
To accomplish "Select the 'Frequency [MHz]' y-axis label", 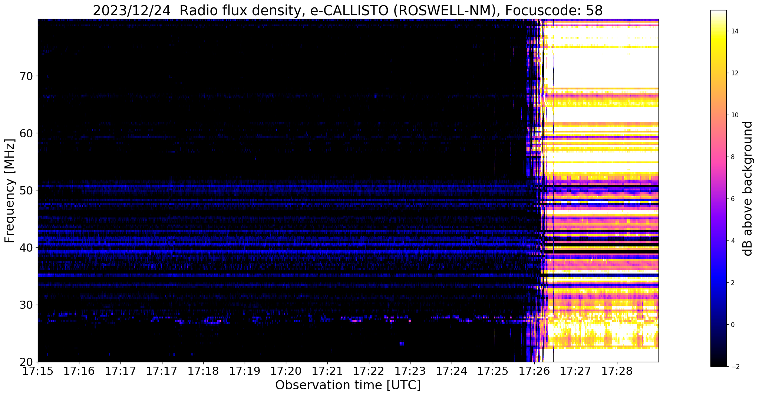I will [10, 191].
